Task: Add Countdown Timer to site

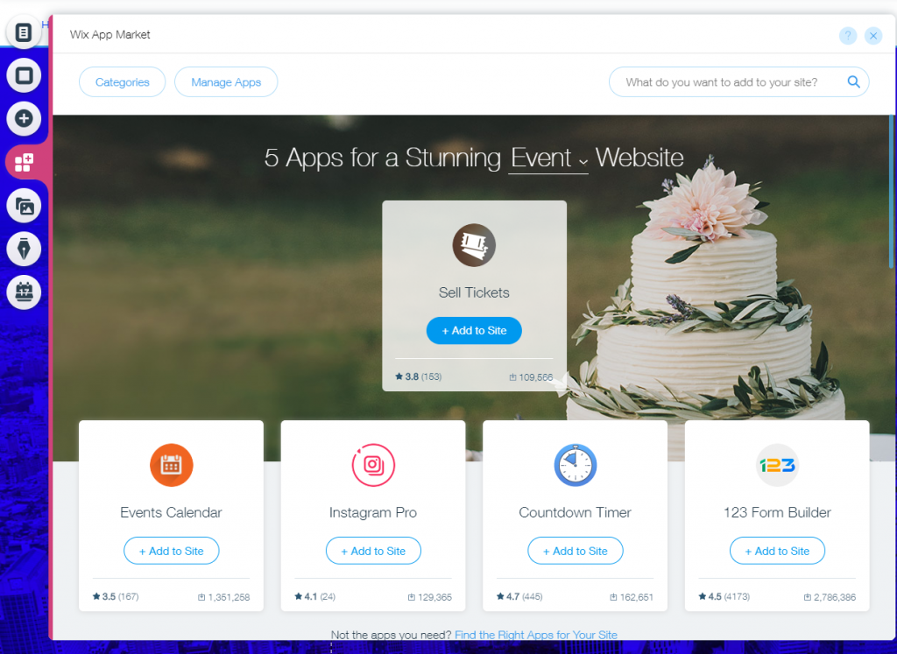Action: point(575,551)
